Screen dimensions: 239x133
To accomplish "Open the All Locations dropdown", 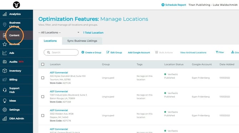I will pos(59,32).
